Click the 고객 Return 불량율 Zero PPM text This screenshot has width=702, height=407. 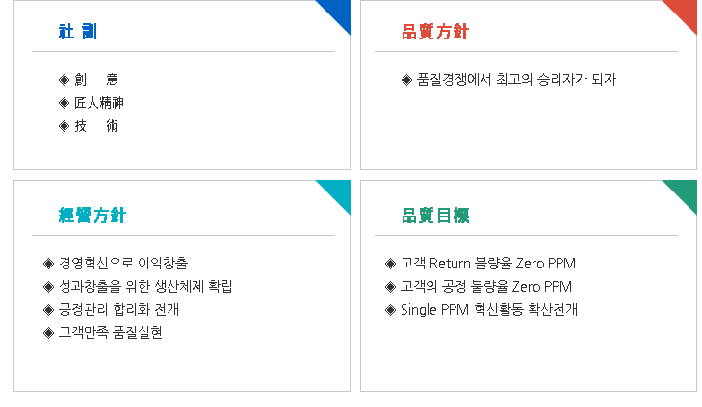[x=488, y=263]
